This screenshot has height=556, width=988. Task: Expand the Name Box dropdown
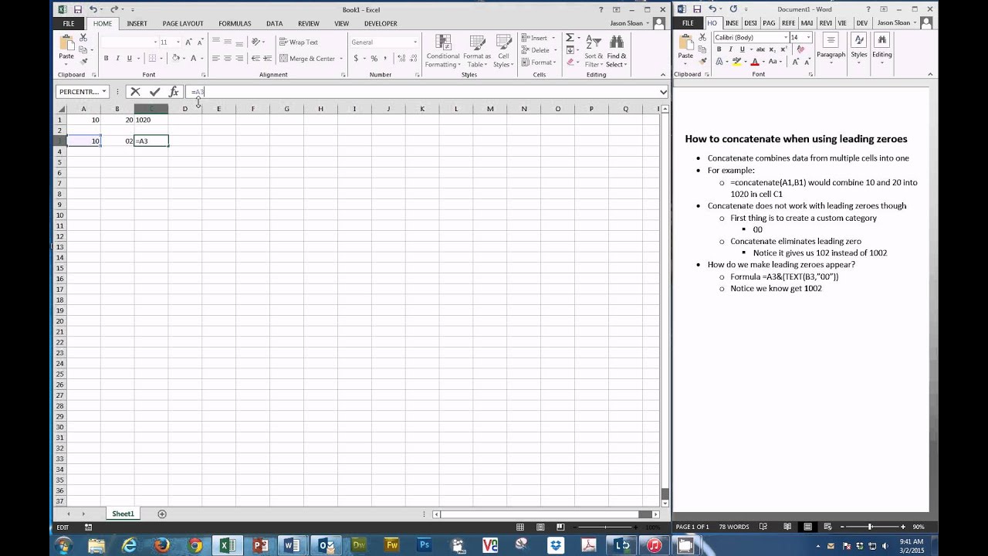[x=104, y=92]
